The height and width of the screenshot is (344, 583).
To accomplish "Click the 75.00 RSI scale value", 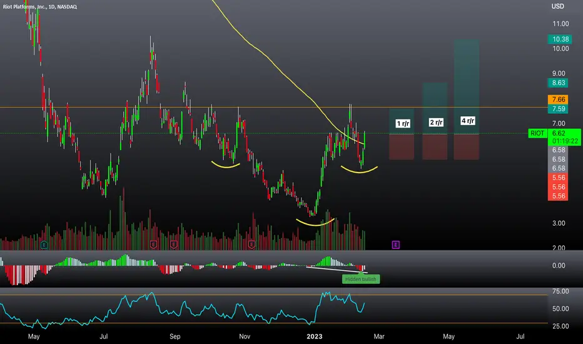I will tap(560, 291).
